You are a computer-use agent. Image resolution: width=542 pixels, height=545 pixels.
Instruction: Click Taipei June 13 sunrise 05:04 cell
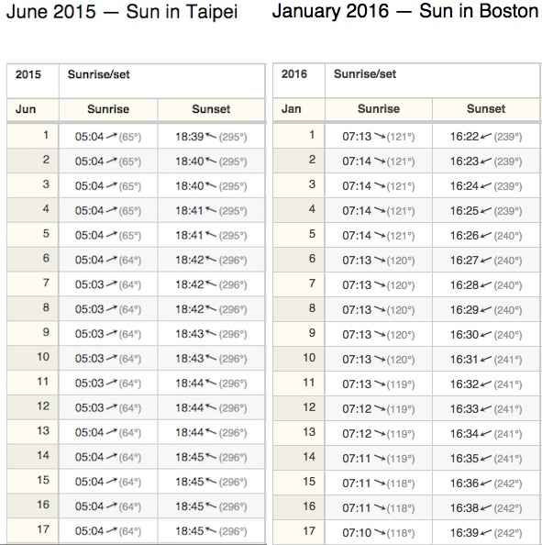click(108, 433)
